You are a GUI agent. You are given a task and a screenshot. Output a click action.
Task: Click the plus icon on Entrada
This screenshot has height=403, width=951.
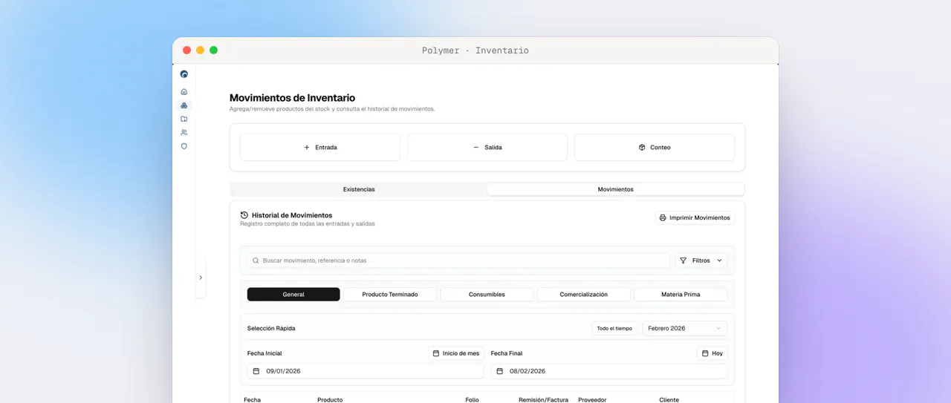tap(307, 148)
